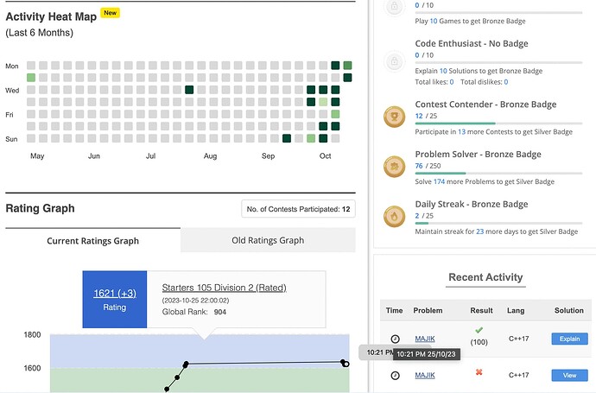Click the Problem Solver bronze badge icon
Screen dimensions: 596x393
[394, 167]
